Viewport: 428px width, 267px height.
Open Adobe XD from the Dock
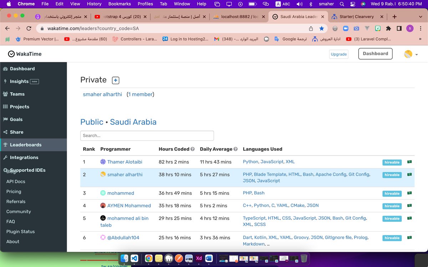tap(199, 258)
